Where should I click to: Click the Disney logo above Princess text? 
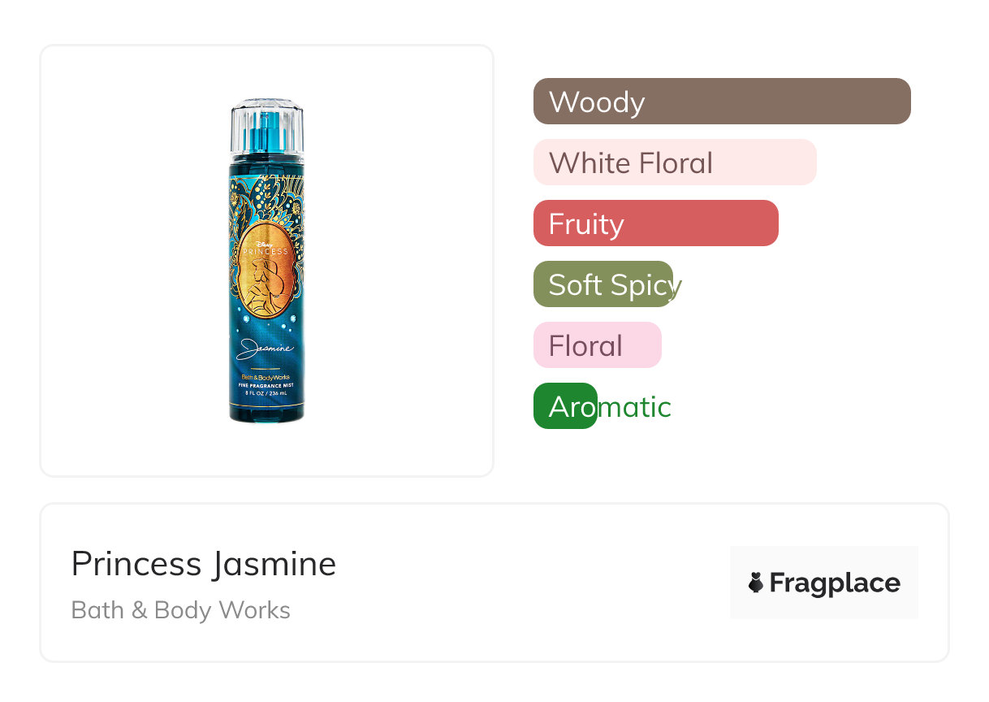pyautogui.click(x=266, y=243)
